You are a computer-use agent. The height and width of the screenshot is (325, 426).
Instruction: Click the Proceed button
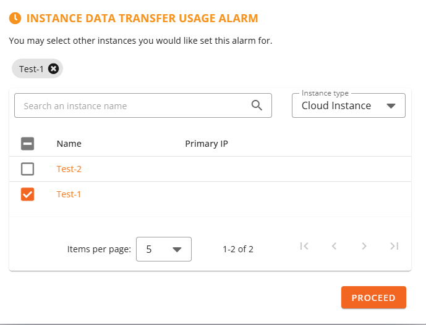[x=373, y=297]
